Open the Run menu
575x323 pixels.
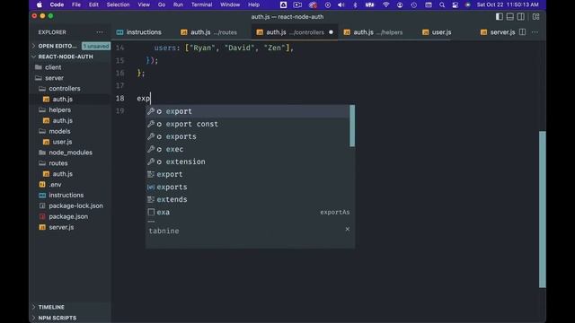point(178,4)
